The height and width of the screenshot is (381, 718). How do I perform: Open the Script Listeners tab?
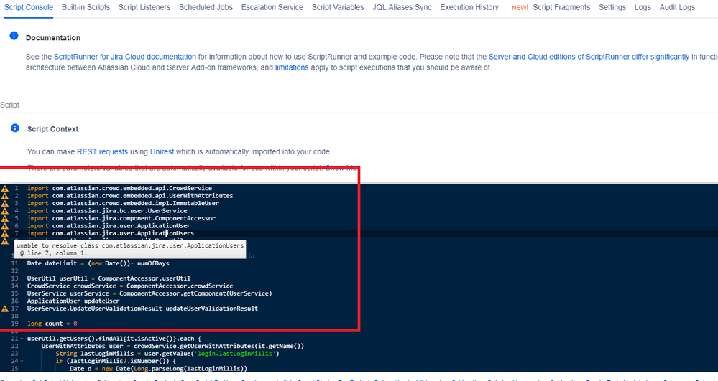click(x=144, y=7)
